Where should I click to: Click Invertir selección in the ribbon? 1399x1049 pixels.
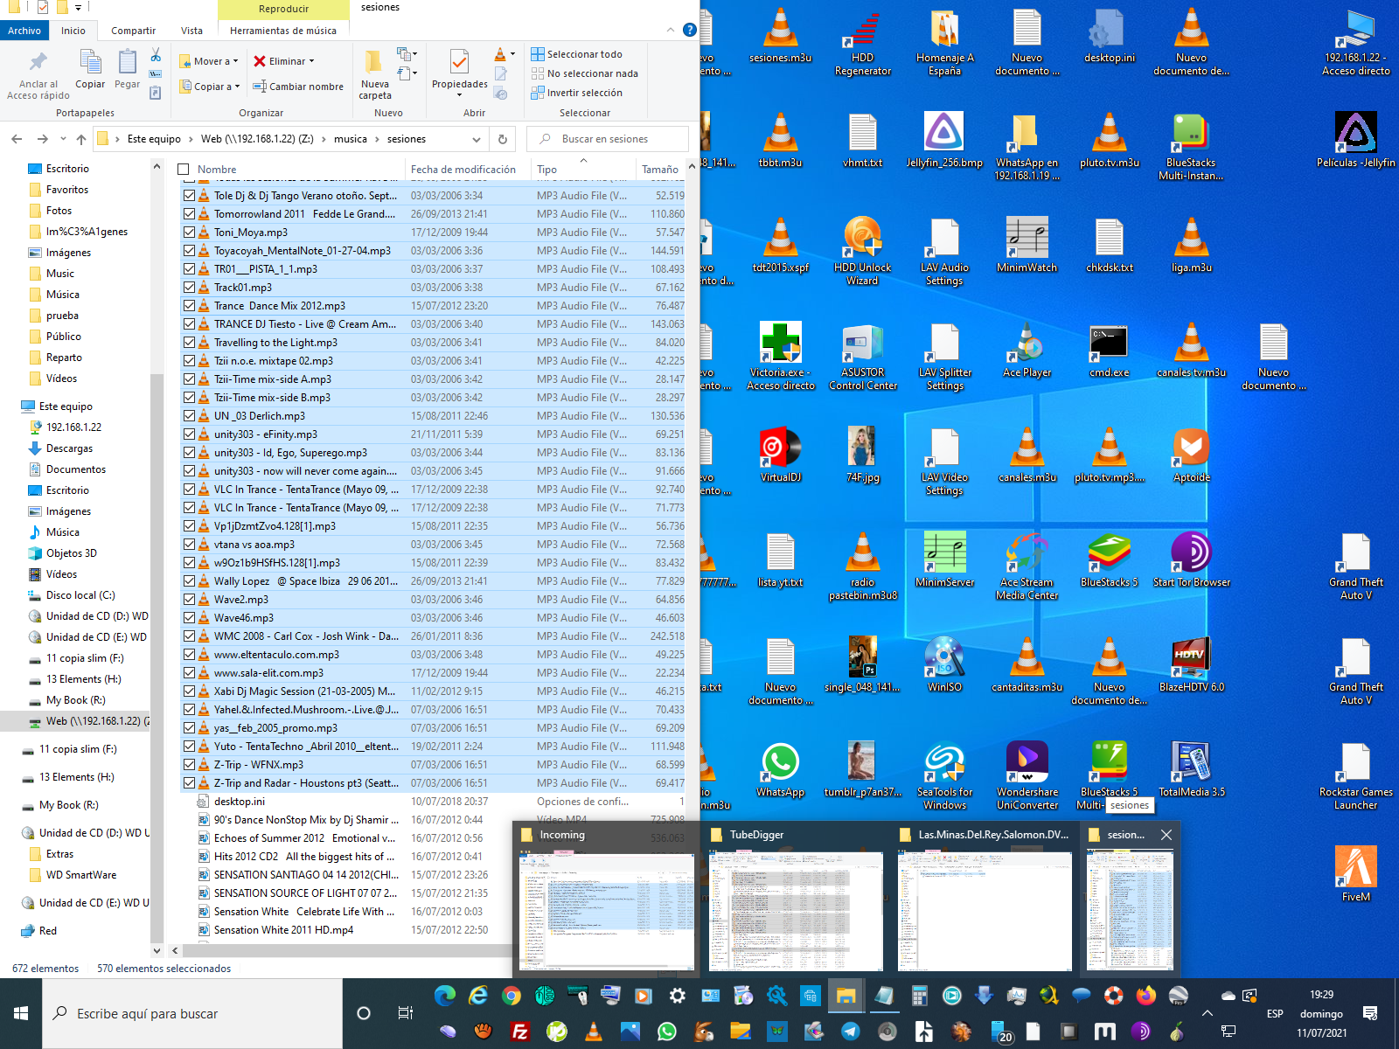(x=583, y=93)
